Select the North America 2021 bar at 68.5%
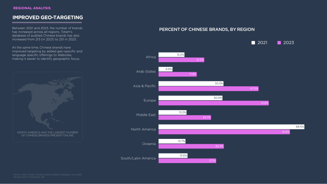Screen dimensions: 327x184 click(231, 127)
